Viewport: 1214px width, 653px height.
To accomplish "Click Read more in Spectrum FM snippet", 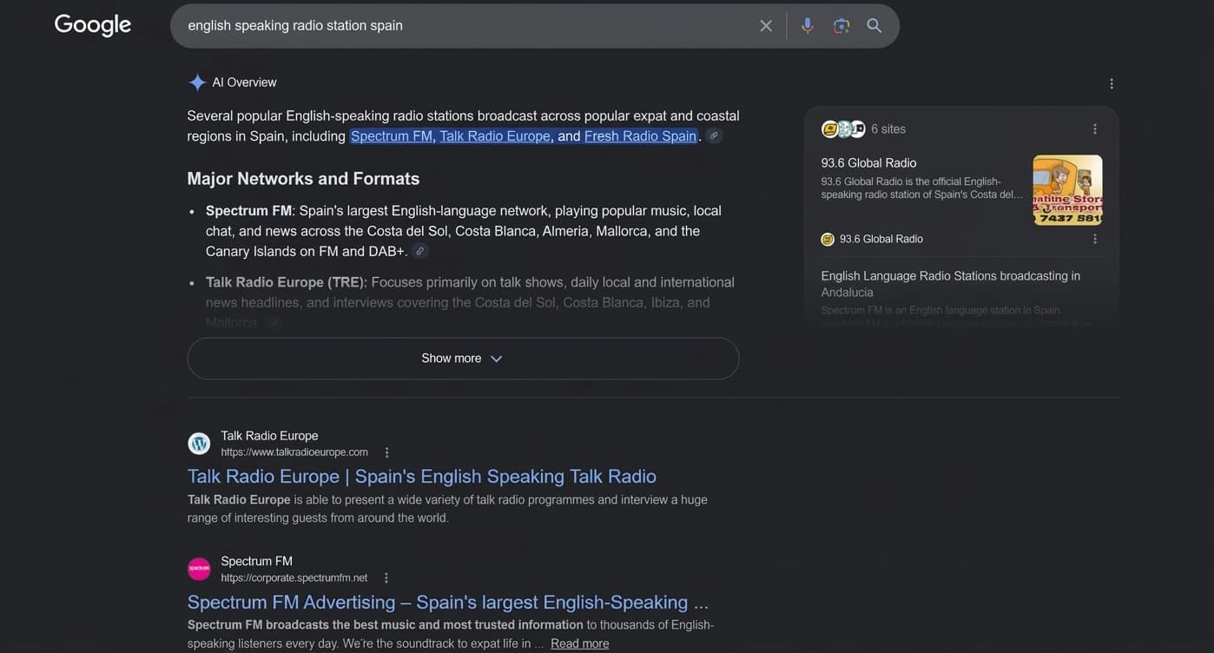I will [579, 643].
